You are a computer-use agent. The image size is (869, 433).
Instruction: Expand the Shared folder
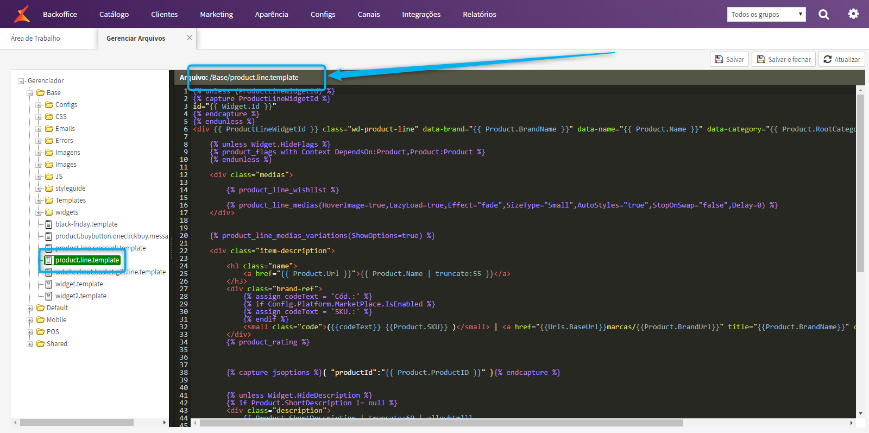point(30,344)
